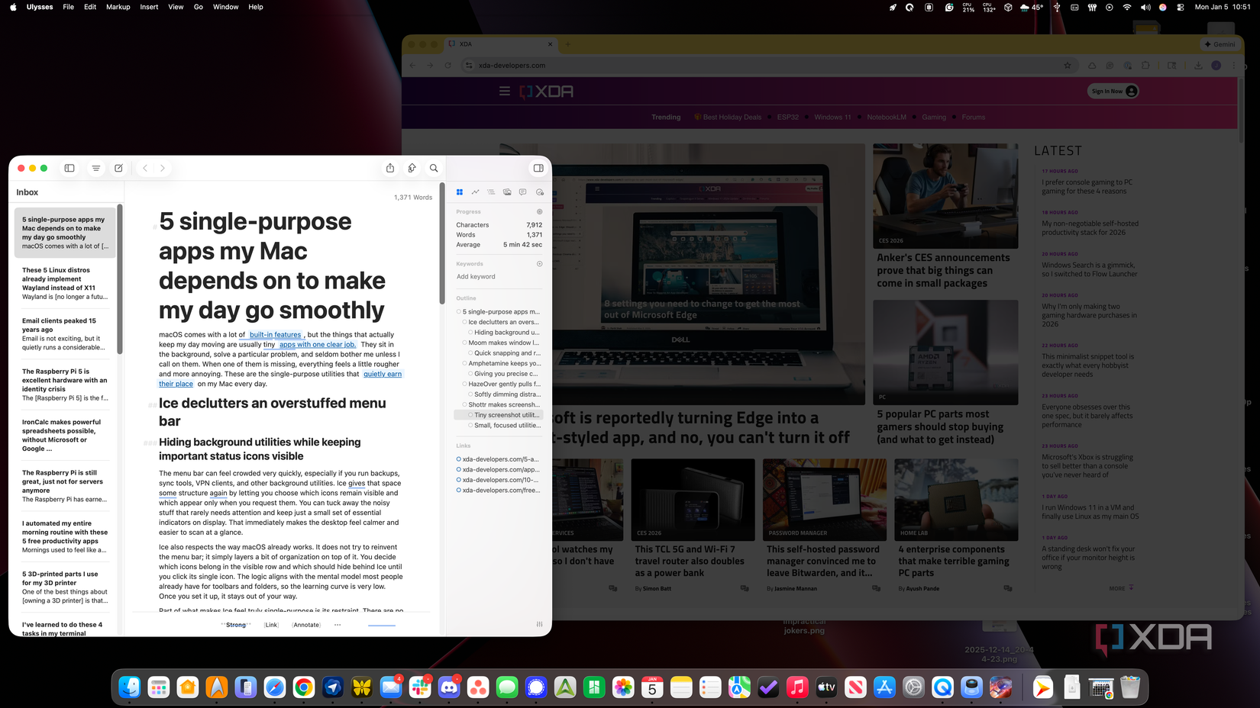This screenshot has width=1260, height=708.
Task: Toggle the Ulysses library sidebar
Action: [x=69, y=168]
